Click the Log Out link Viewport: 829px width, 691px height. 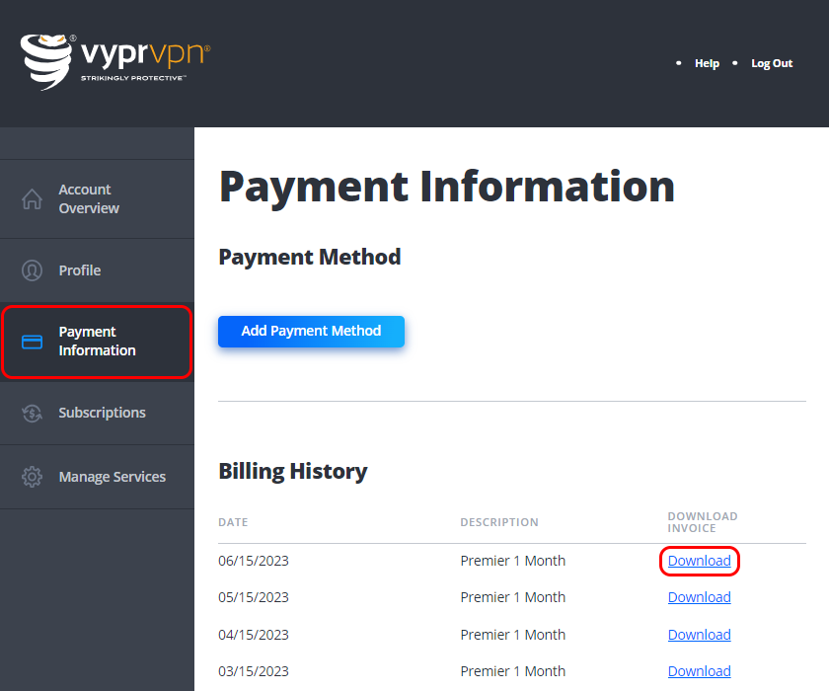(772, 63)
